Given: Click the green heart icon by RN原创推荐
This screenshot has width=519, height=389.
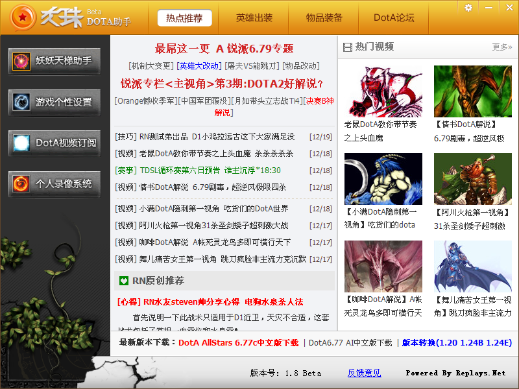Looking at the screenshot, I should [x=124, y=281].
